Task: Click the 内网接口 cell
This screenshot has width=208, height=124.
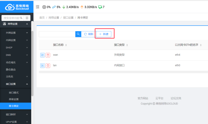Action: pyautogui.click(x=119, y=65)
